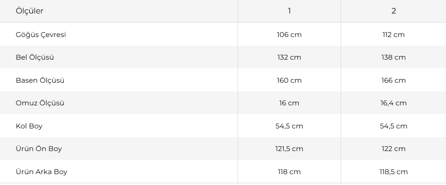Select the 122 cm front length value
The width and height of the screenshot is (446, 185).
click(394, 149)
